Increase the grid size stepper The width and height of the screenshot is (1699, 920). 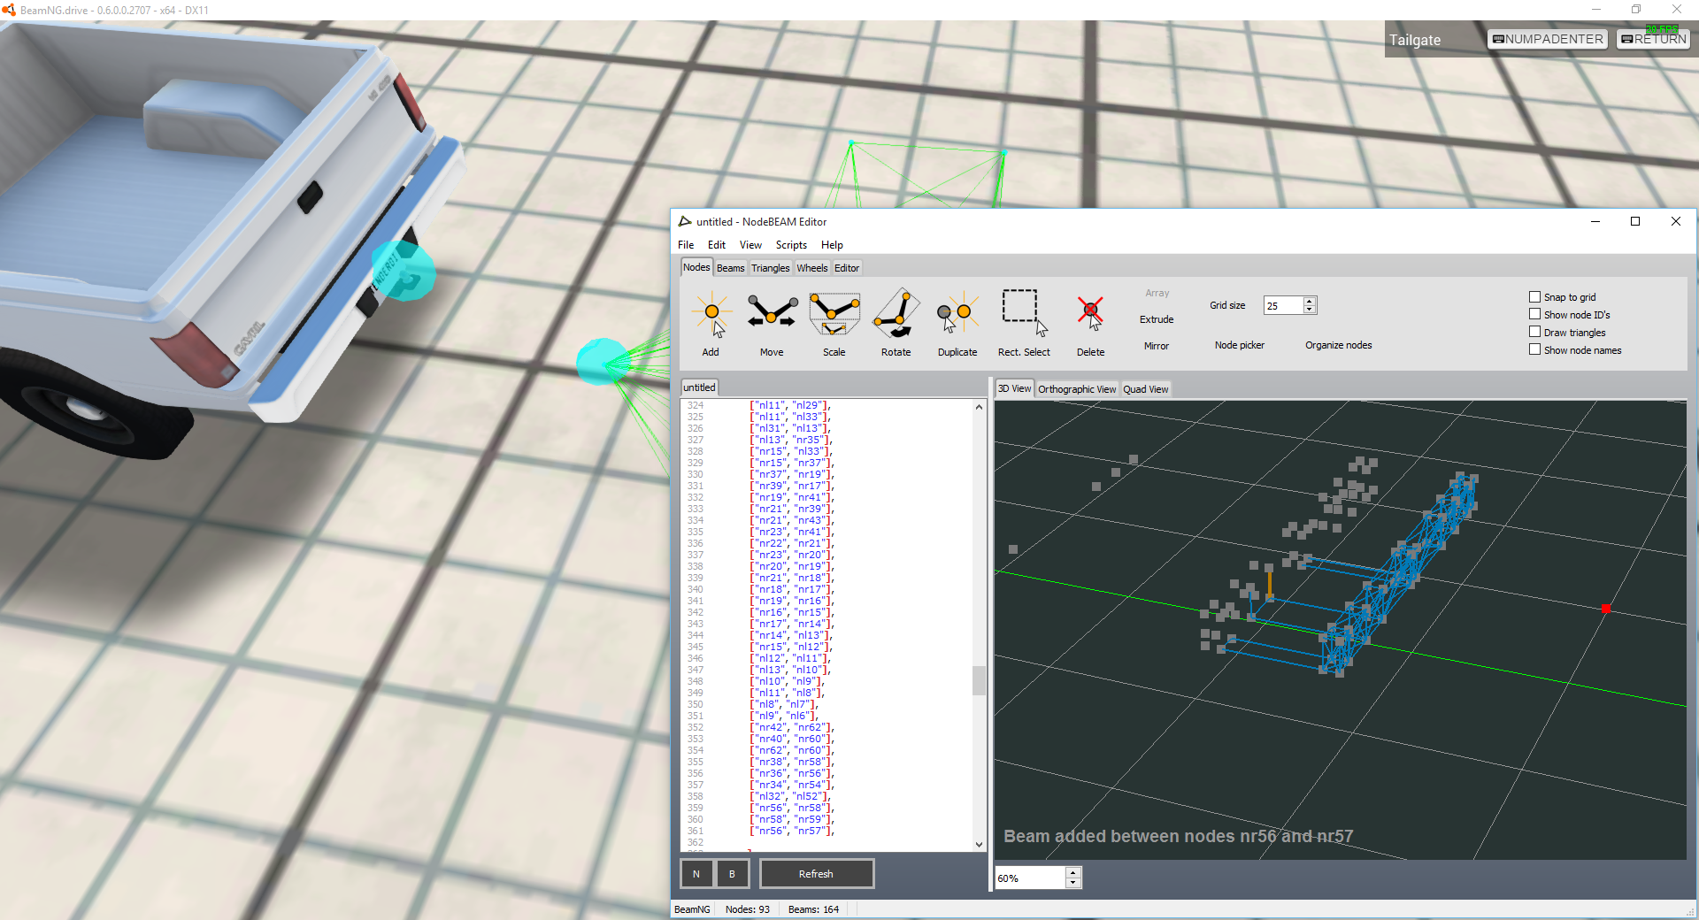tap(1311, 301)
